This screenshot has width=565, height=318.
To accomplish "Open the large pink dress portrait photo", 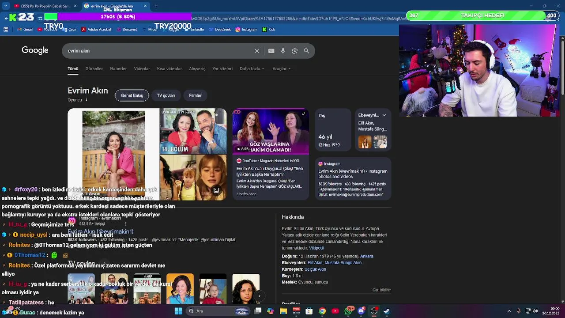I will pyautogui.click(x=113, y=155).
